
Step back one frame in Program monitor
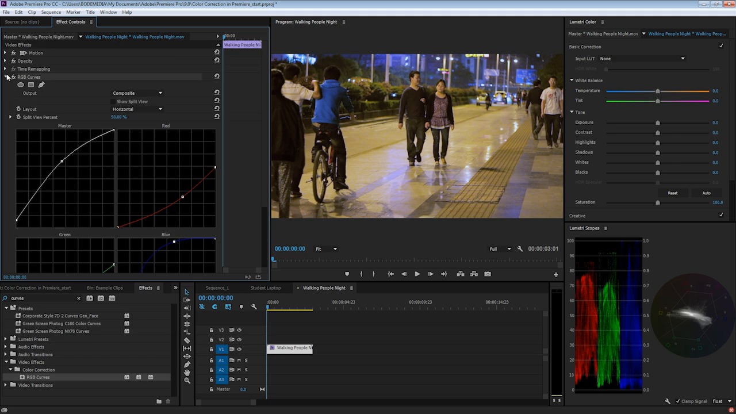[404, 274]
